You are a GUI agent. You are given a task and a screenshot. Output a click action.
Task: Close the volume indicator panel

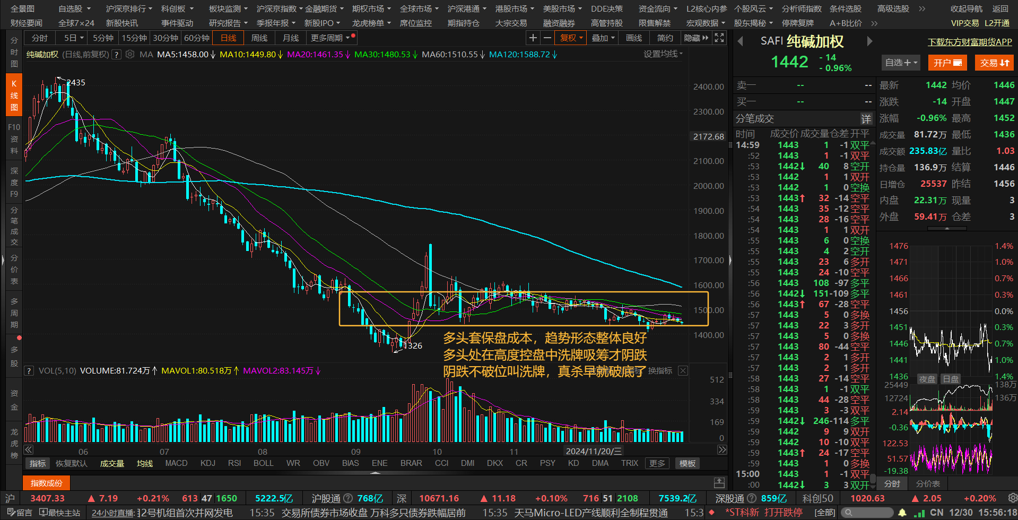683,370
